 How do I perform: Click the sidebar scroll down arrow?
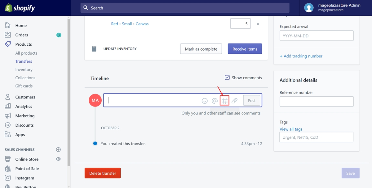coord(69,186)
